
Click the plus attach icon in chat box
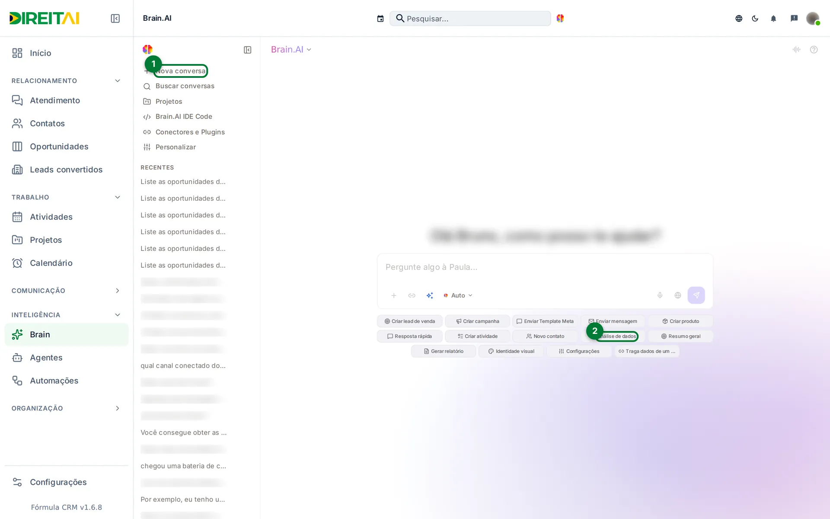coord(394,295)
